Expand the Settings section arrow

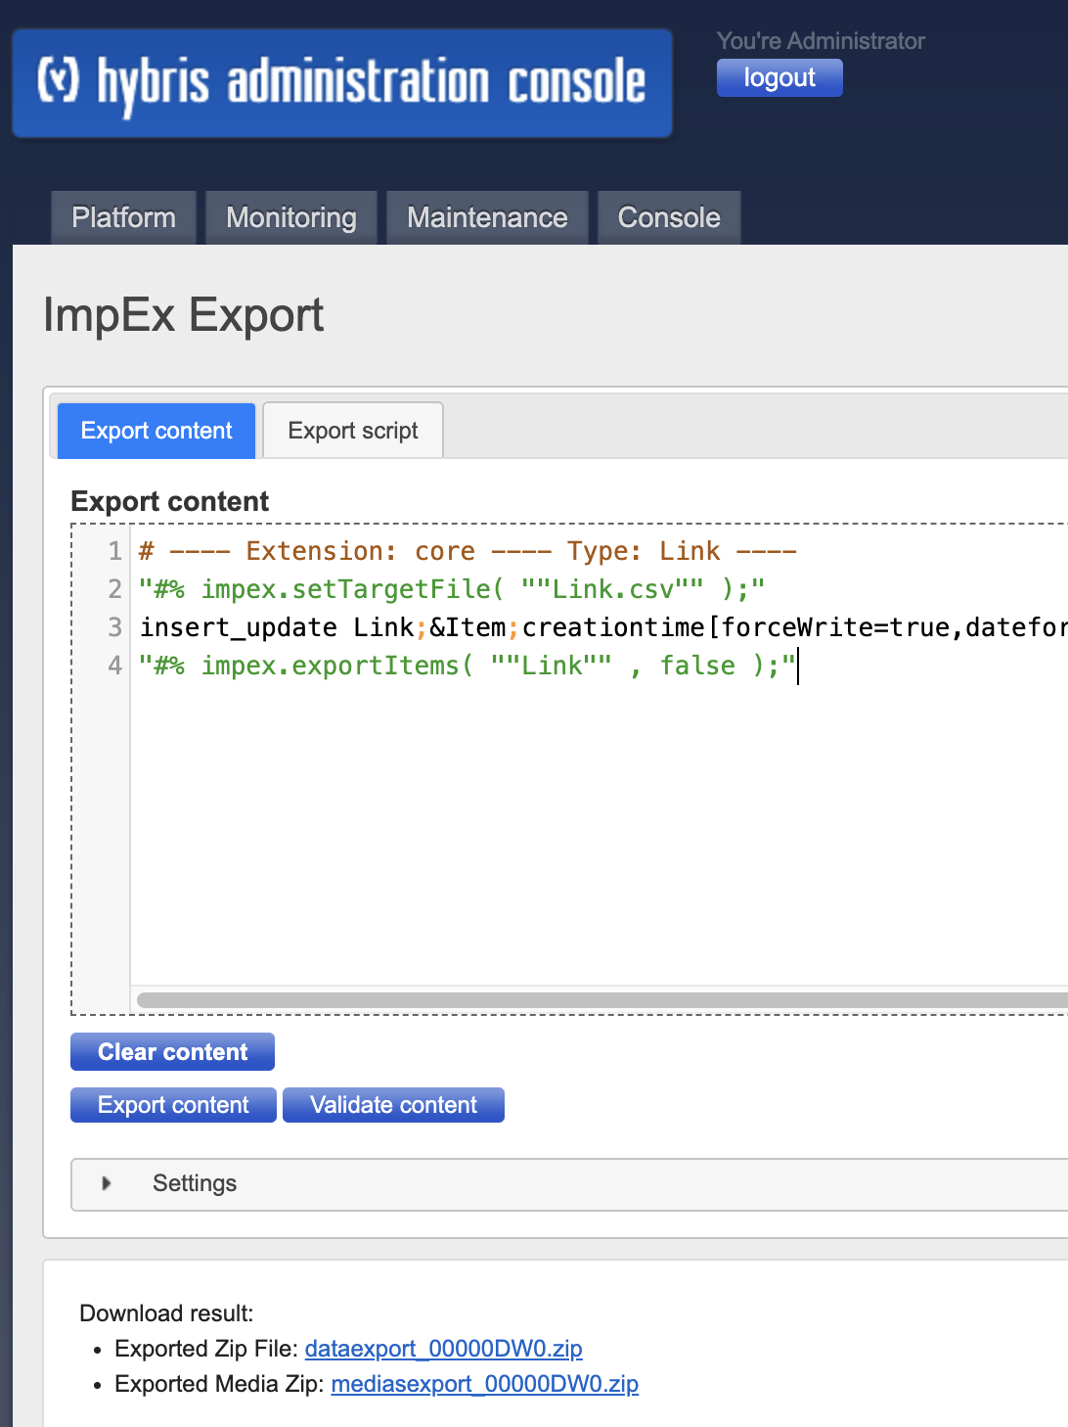pos(107,1183)
